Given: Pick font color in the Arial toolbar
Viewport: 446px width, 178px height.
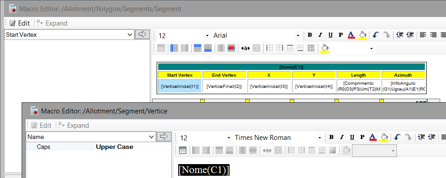Looking at the screenshot, I should click(x=351, y=35).
